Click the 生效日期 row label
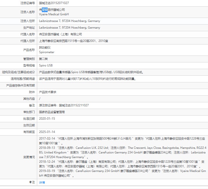208x189 pixels. tap(29, 125)
